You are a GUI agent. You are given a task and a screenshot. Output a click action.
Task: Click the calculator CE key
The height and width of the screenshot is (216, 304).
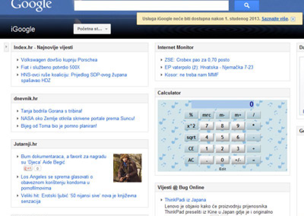click(191, 149)
